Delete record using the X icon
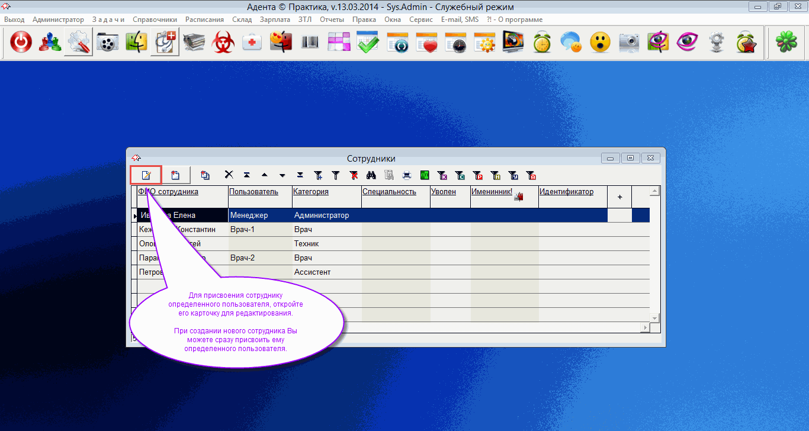Viewport: 809px width, 431px height. tap(229, 175)
